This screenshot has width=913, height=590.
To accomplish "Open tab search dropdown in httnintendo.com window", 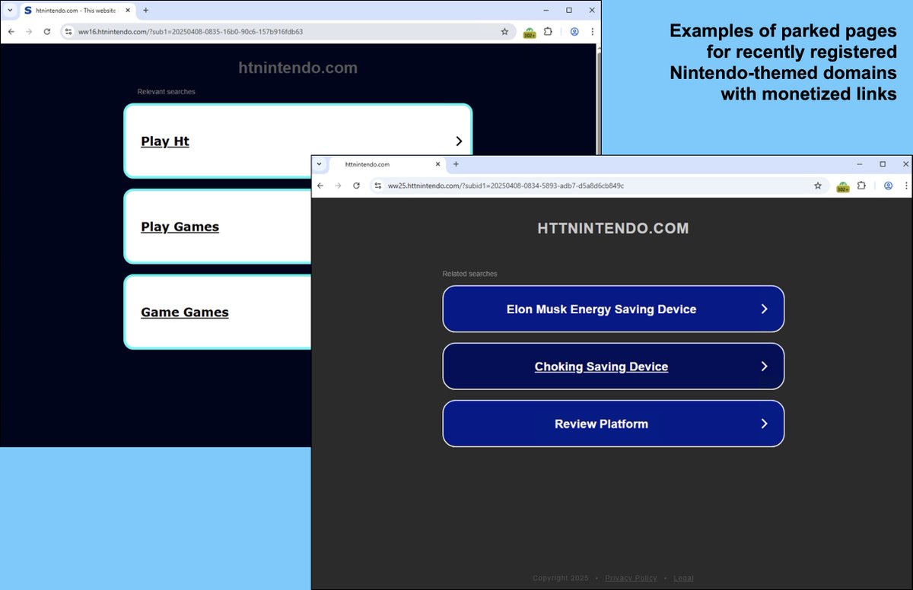I will point(320,164).
